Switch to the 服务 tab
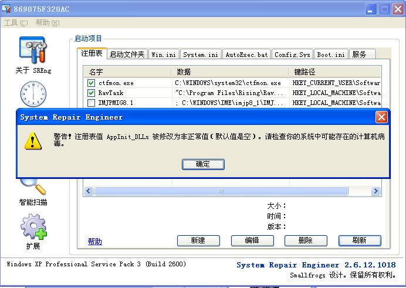Viewport: 406px width, 288px height. click(x=362, y=55)
